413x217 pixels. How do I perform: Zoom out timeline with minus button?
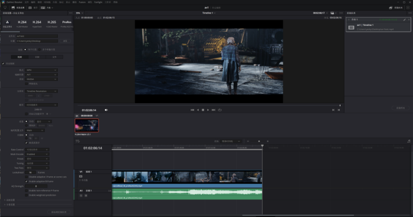tap(248, 142)
